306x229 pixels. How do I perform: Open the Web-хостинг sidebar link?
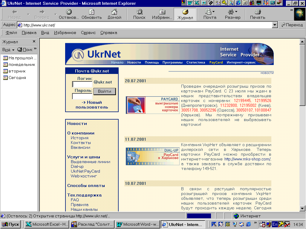click(x=84, y=176)
